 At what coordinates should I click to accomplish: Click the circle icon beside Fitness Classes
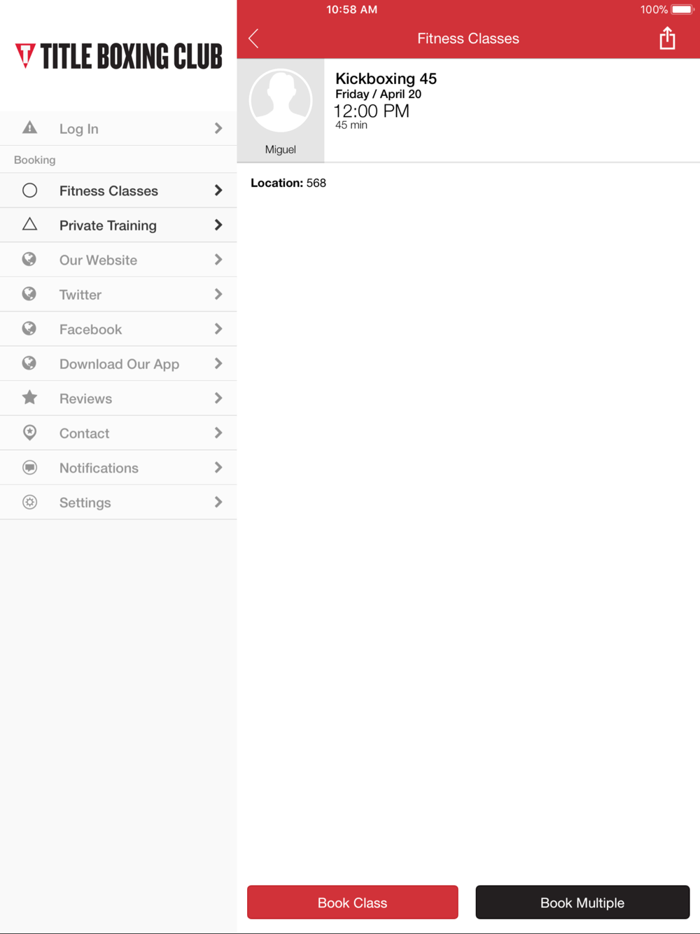(29, 190)
